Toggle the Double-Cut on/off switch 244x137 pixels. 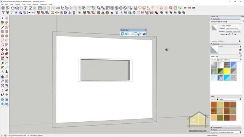[127, 34]
